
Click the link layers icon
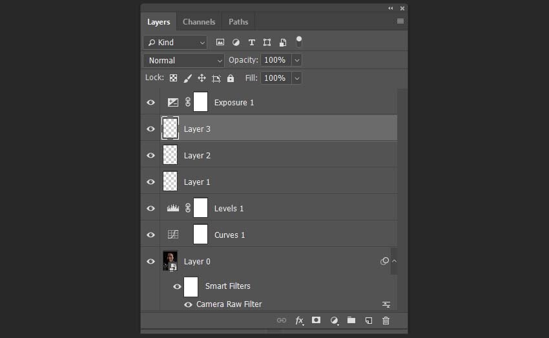[282, 320]
